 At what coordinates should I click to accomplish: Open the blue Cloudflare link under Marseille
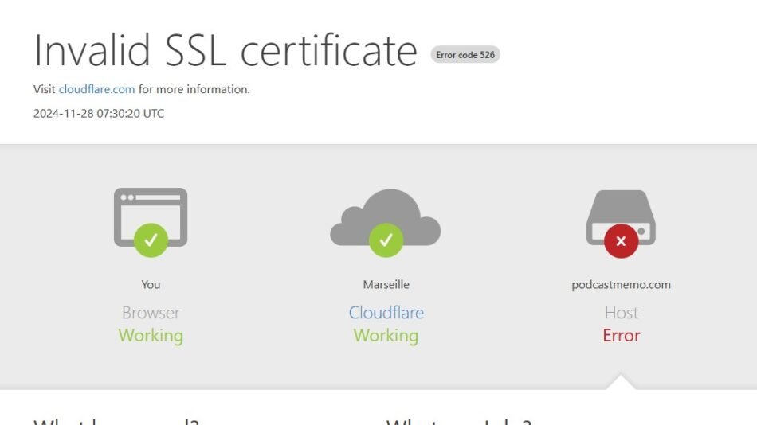click(386, 313)
